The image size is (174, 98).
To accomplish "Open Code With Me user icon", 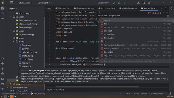I will tap(138, 3).
